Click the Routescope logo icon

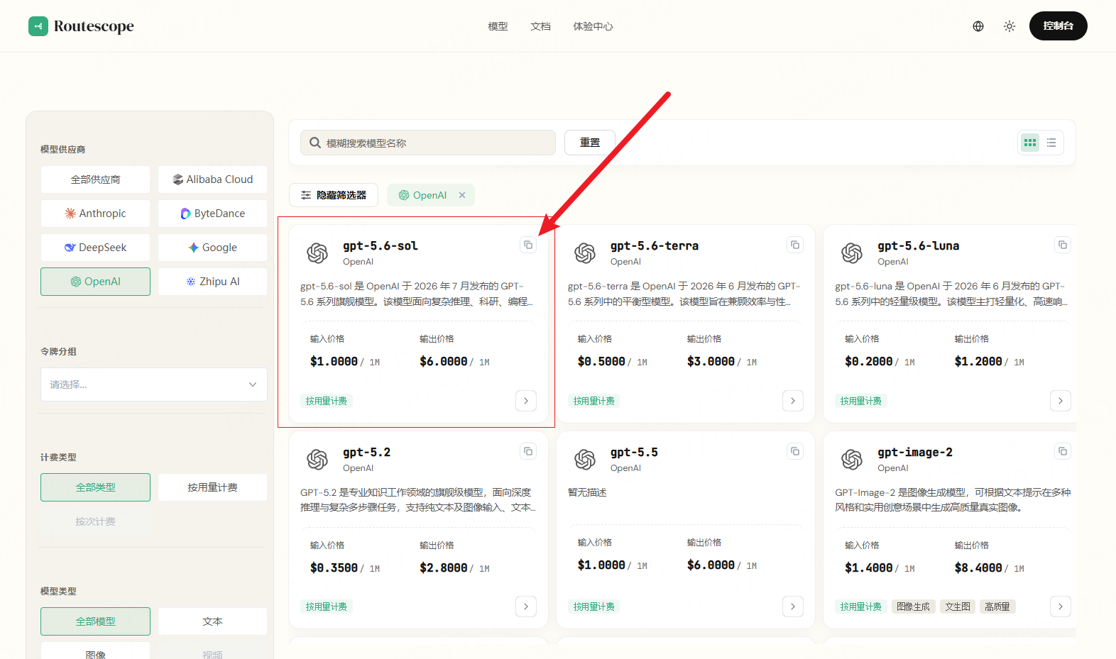pos(38,26)
